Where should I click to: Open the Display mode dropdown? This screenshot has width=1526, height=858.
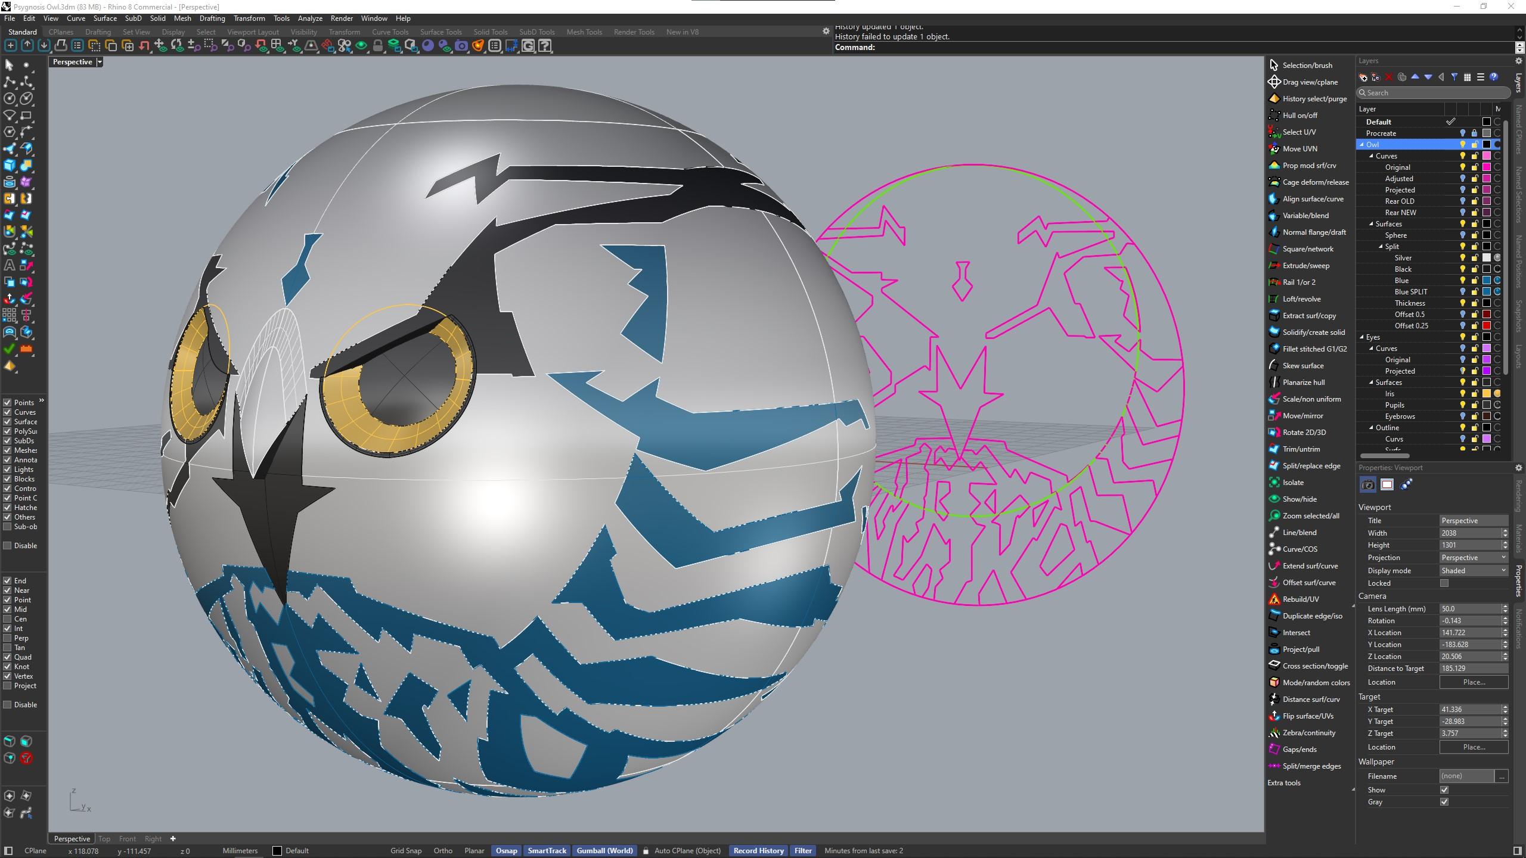pos(1473,571)
